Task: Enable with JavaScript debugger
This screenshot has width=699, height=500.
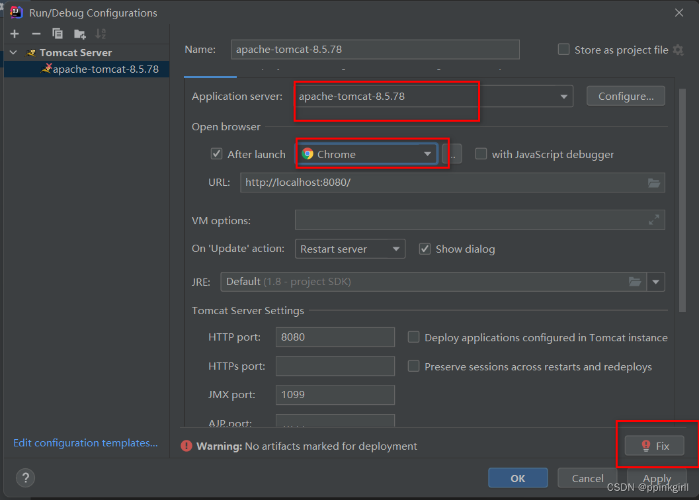Action: coord(481,154)
